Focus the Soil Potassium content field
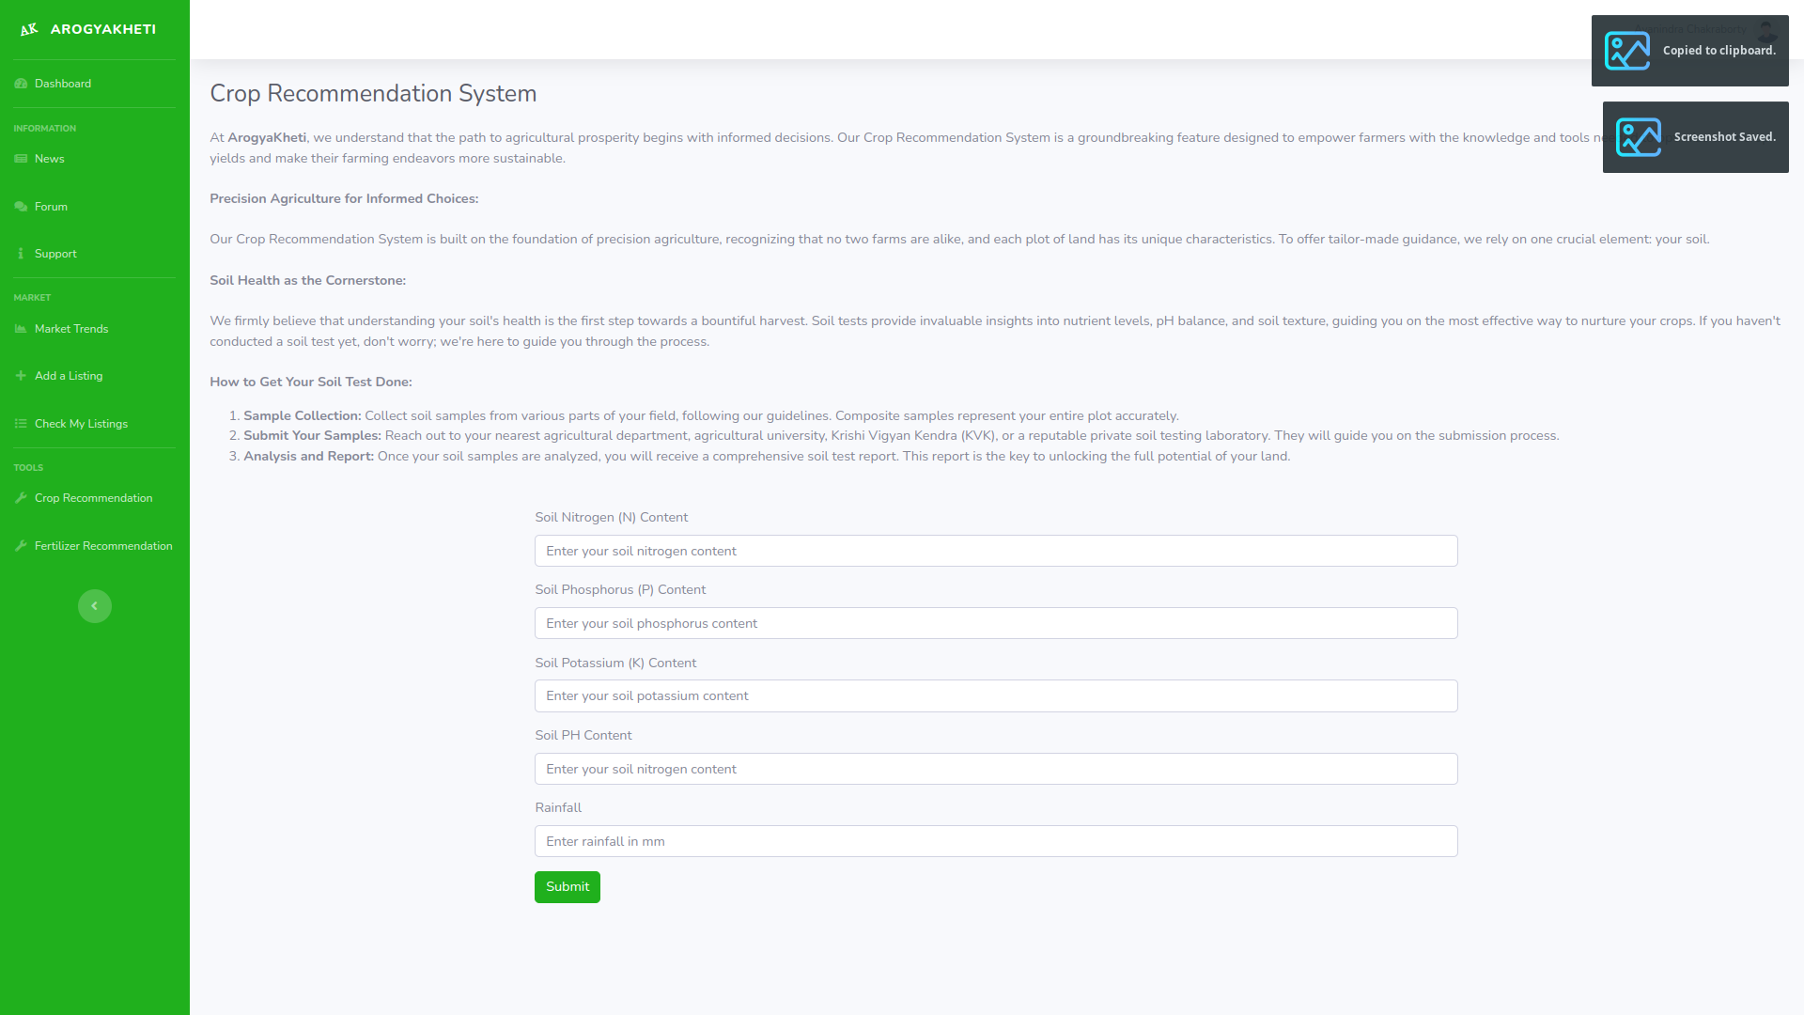 click(x=996, y=695)
